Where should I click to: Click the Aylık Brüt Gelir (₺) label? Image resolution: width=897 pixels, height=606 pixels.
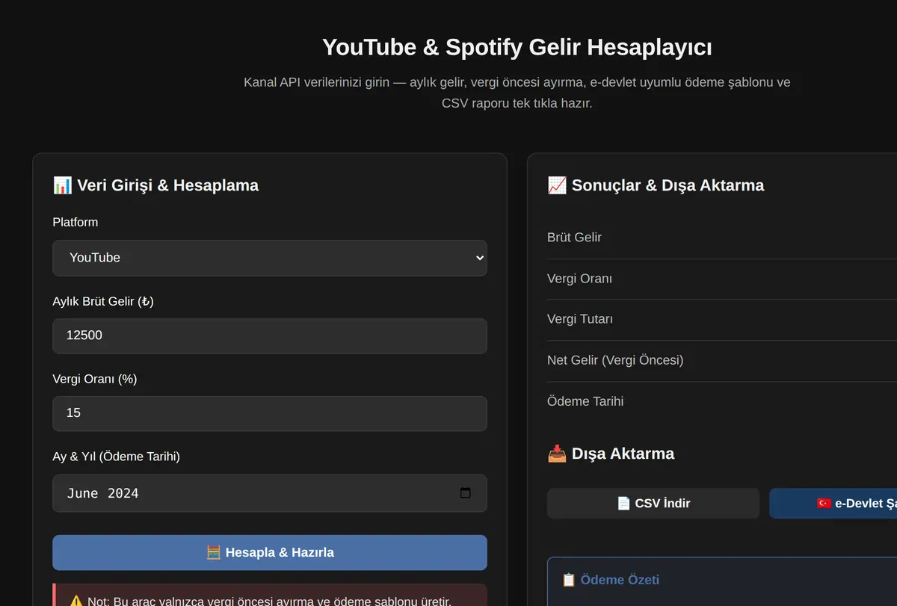point(103,301)
